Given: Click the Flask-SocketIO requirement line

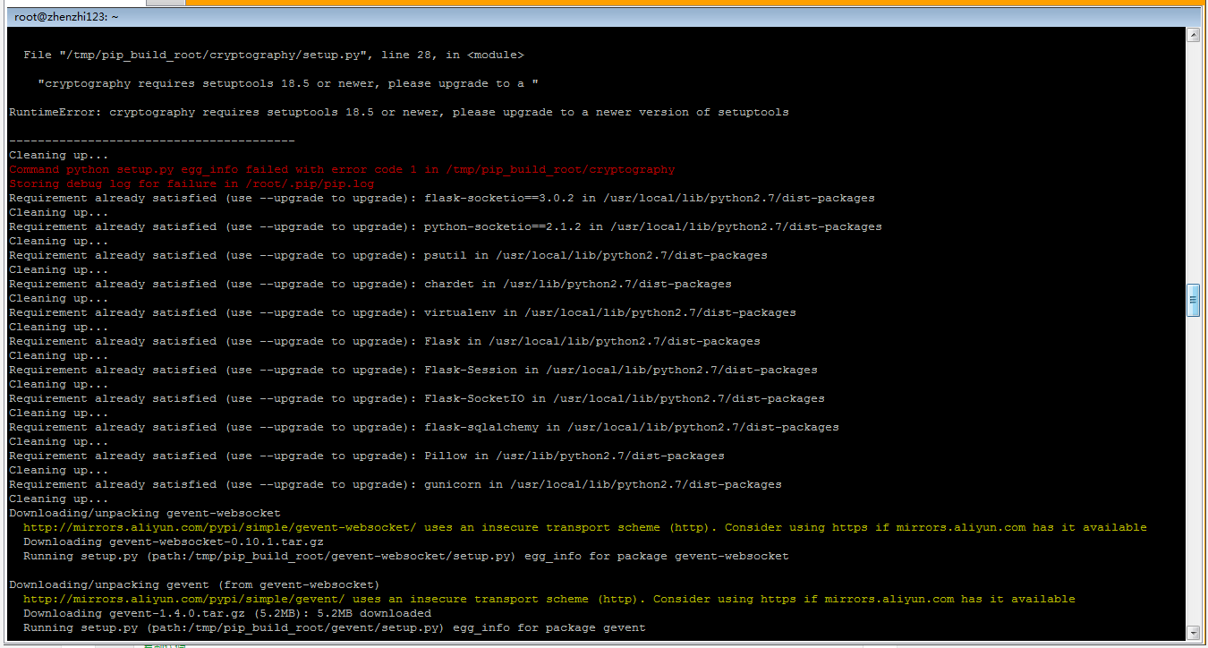Looking at the screenshot, I should tap(417, 399).
